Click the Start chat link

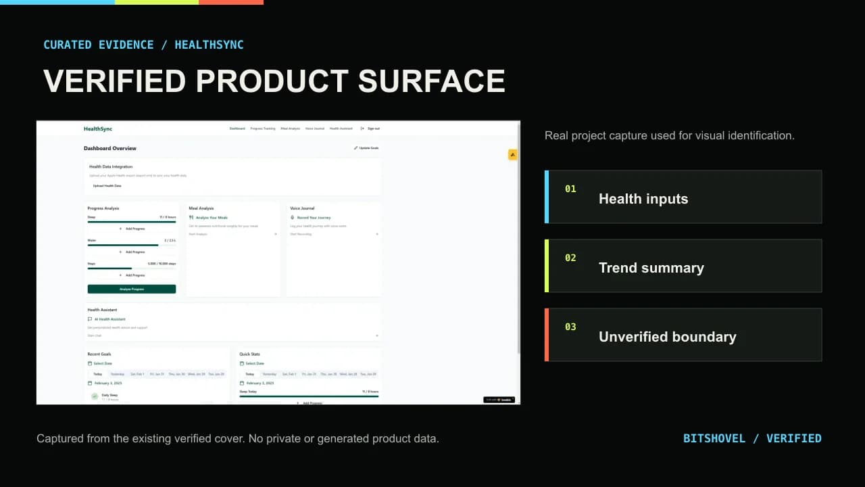tap(95, 335)
